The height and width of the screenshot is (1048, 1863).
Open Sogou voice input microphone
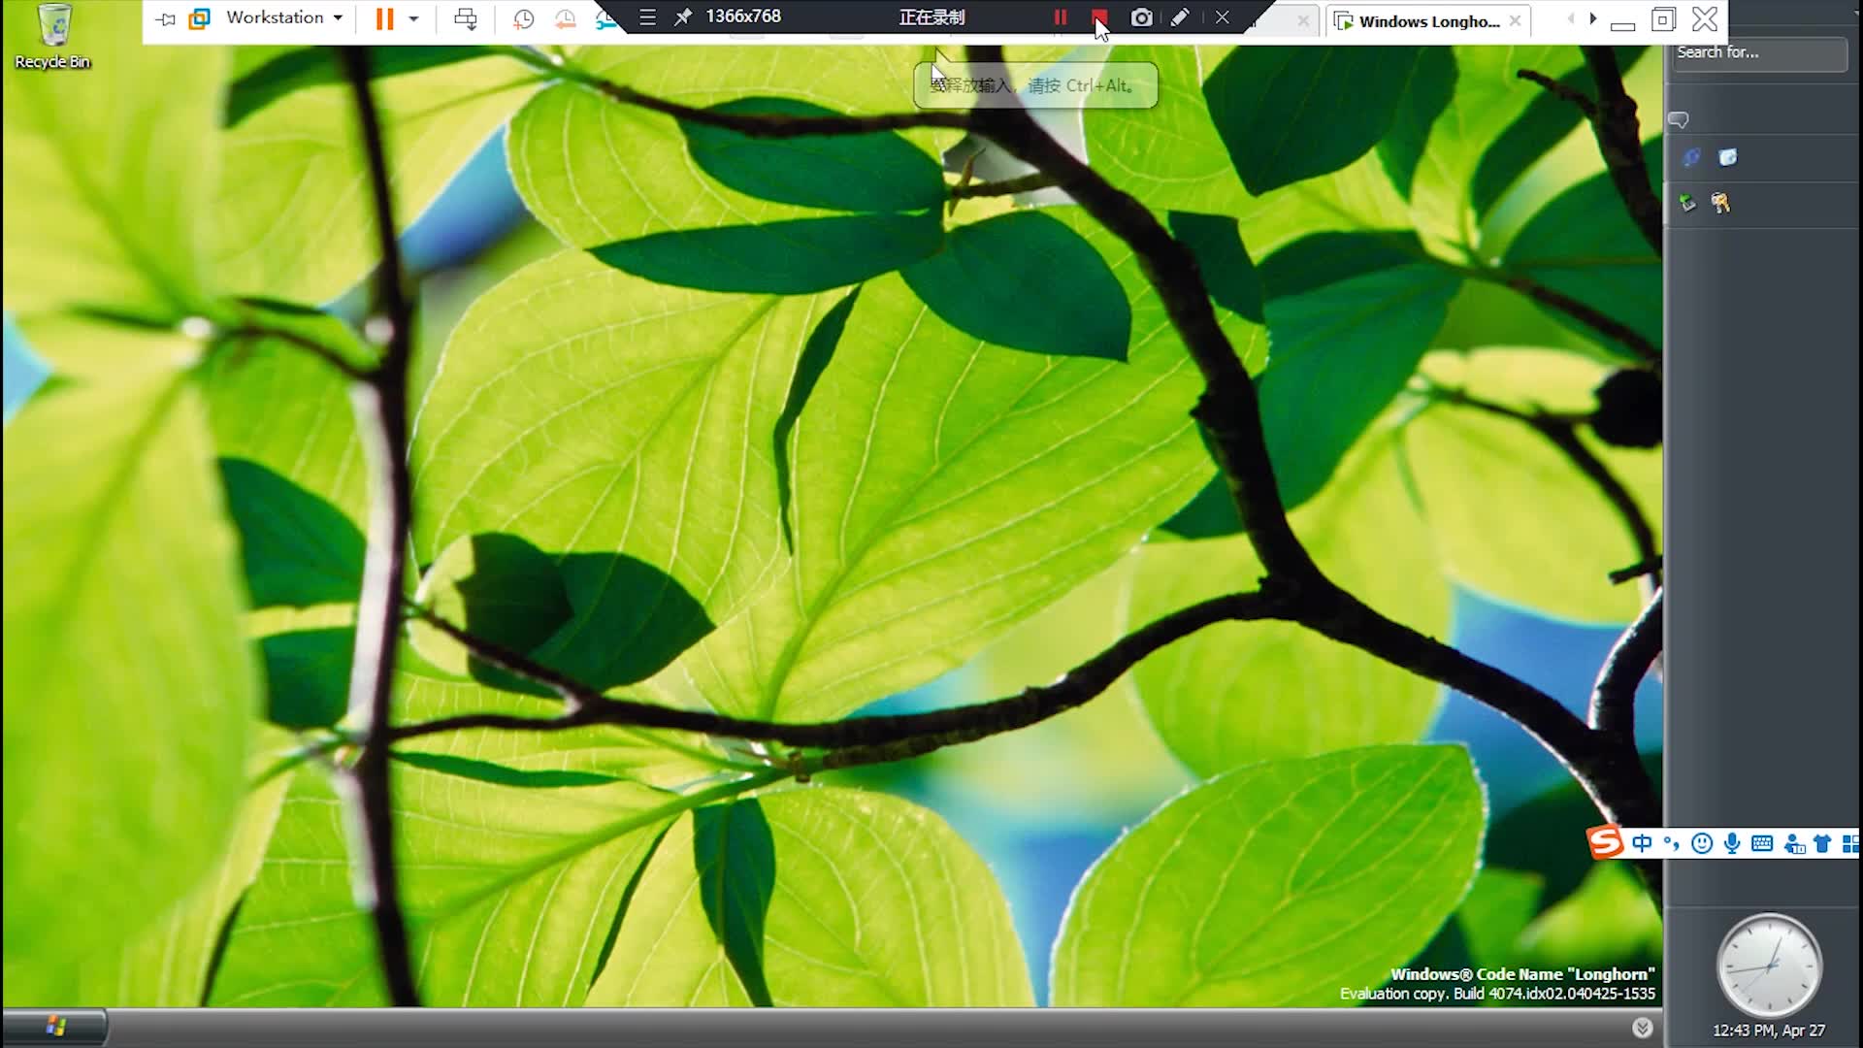pos(1731,843)
